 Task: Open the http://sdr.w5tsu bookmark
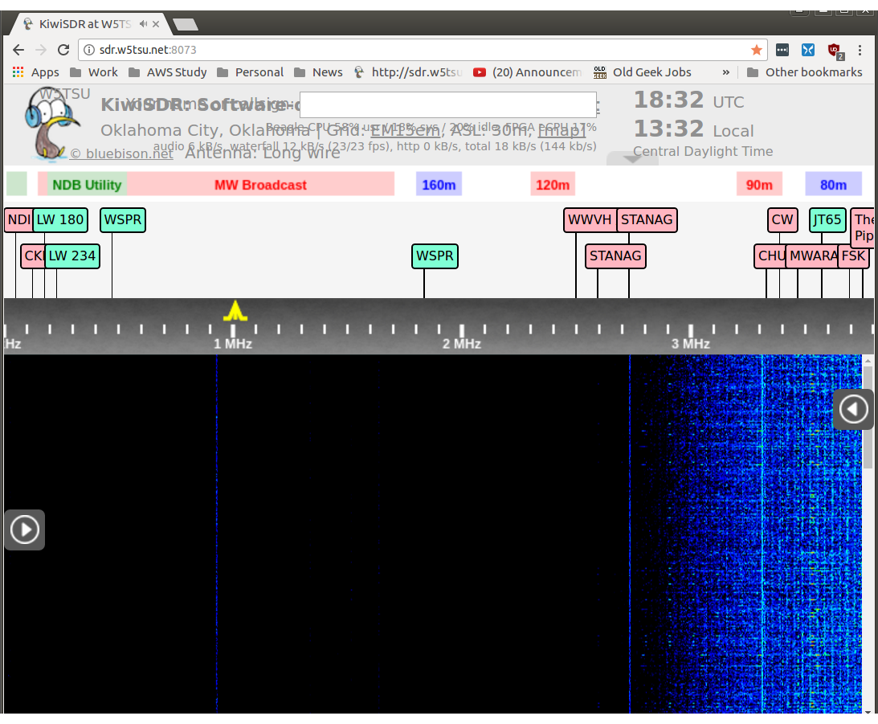pyautogui.click(x=407, y=72)
